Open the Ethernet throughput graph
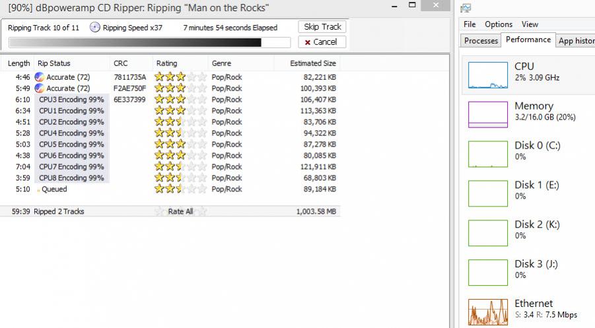The width and height of the screenshot is (595, 328). coord(488,312)
